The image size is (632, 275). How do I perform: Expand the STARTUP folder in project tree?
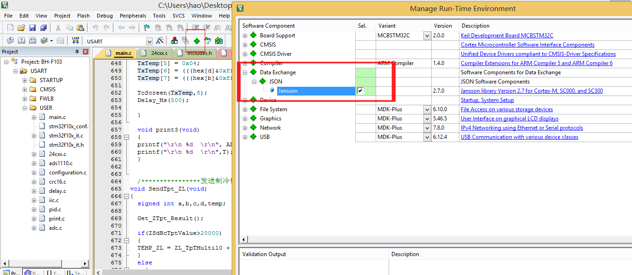point(25,80)
